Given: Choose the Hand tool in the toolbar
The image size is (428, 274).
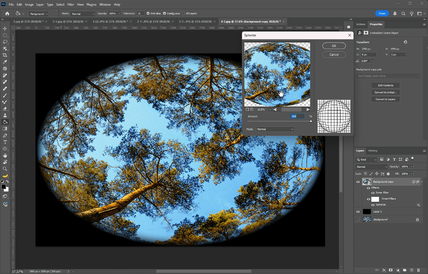Looking at the screenshot, I should (x=5, y=155).
